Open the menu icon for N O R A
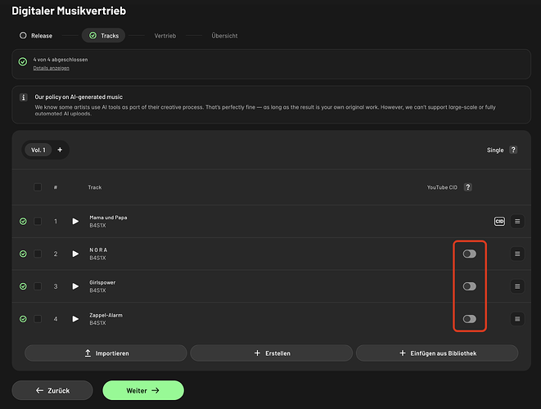541x409 pixels. coord(517,254)
